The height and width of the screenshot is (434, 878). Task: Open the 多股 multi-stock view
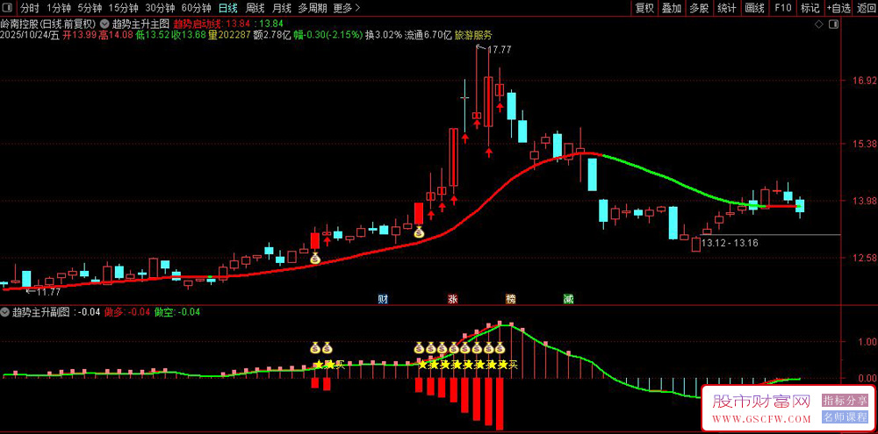tap(700, 8)
